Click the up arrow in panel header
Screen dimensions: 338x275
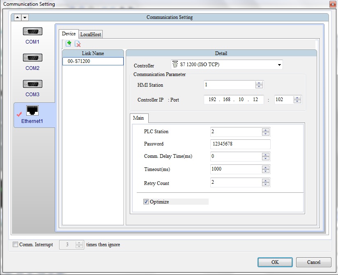pos(18,17)
